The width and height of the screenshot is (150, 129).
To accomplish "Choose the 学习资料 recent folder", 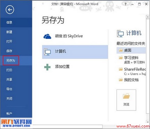I will coord(131,60).
